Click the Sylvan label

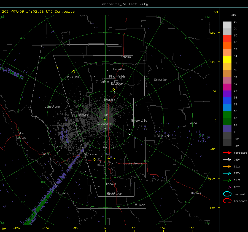pyautogui.click(x=105, y=82)
